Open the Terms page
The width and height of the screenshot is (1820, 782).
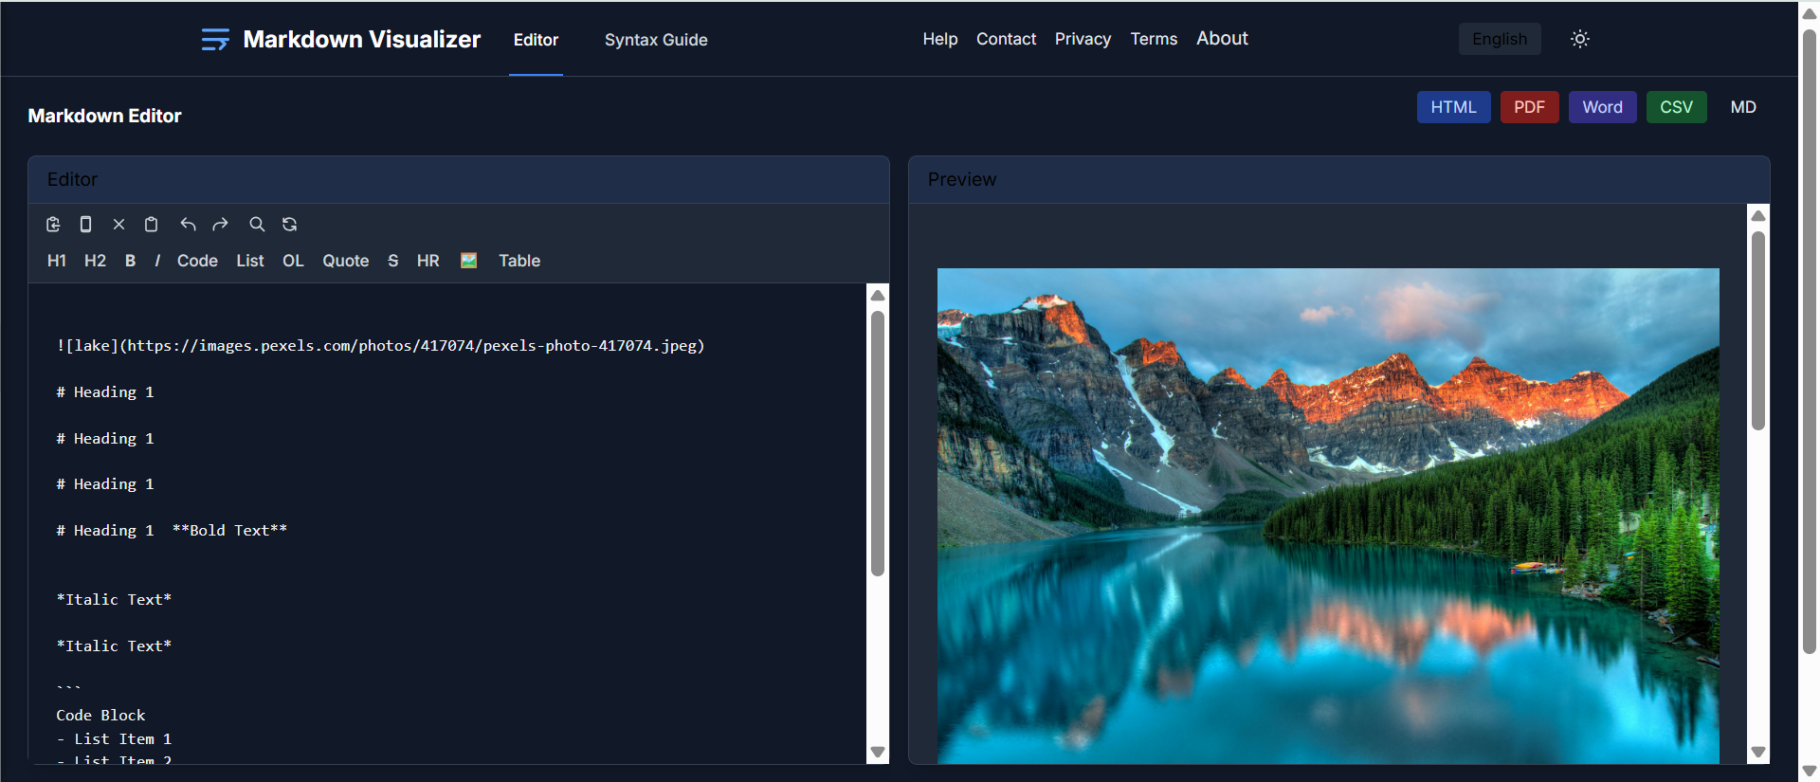1154,39
